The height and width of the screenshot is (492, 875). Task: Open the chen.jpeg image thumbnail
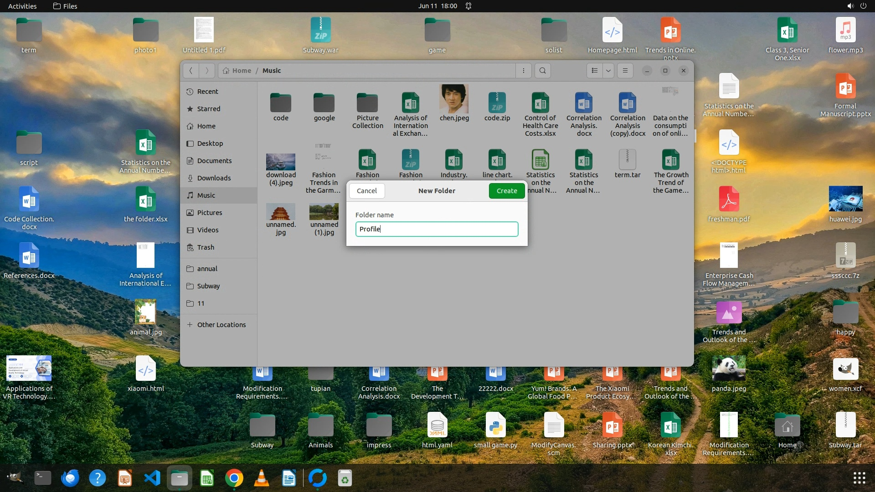point(454,99)
